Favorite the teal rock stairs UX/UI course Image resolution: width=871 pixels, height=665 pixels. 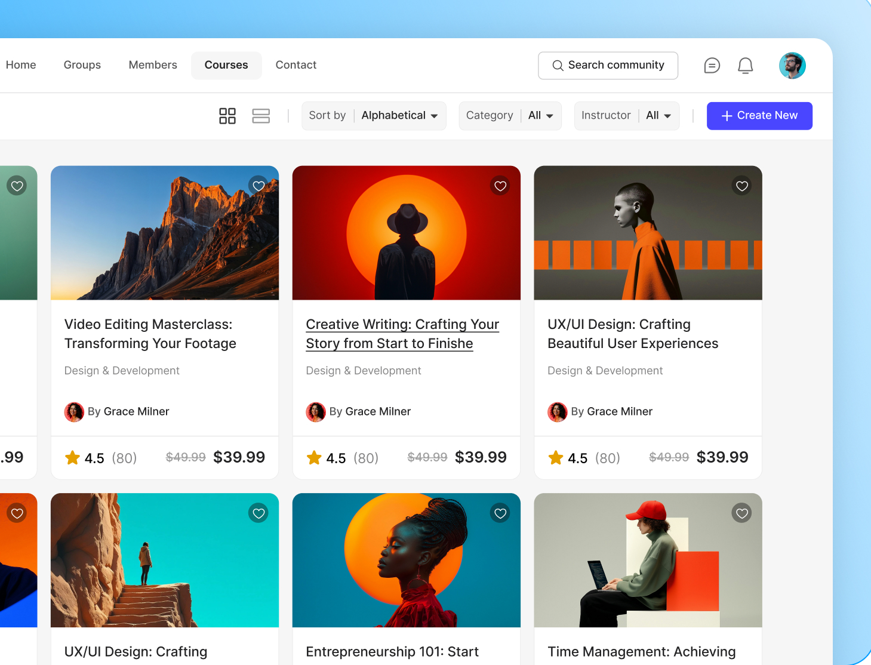pyautogui.click(x=258, y=513)
